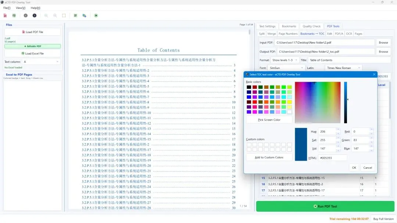Viewport: 397px width, 223px height.
Task: Select bookmark table row 17
Action: pos(323,190)
